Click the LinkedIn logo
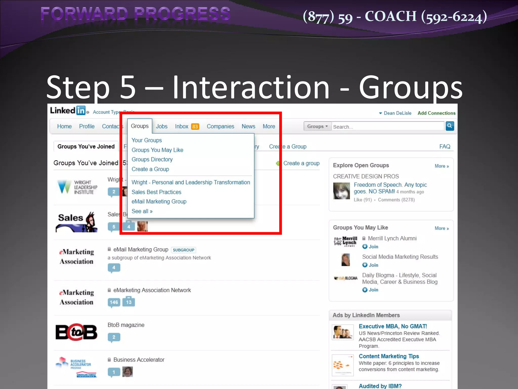Image resolution: width=518 pixels, height=389 pixels. tap(68, 110)
